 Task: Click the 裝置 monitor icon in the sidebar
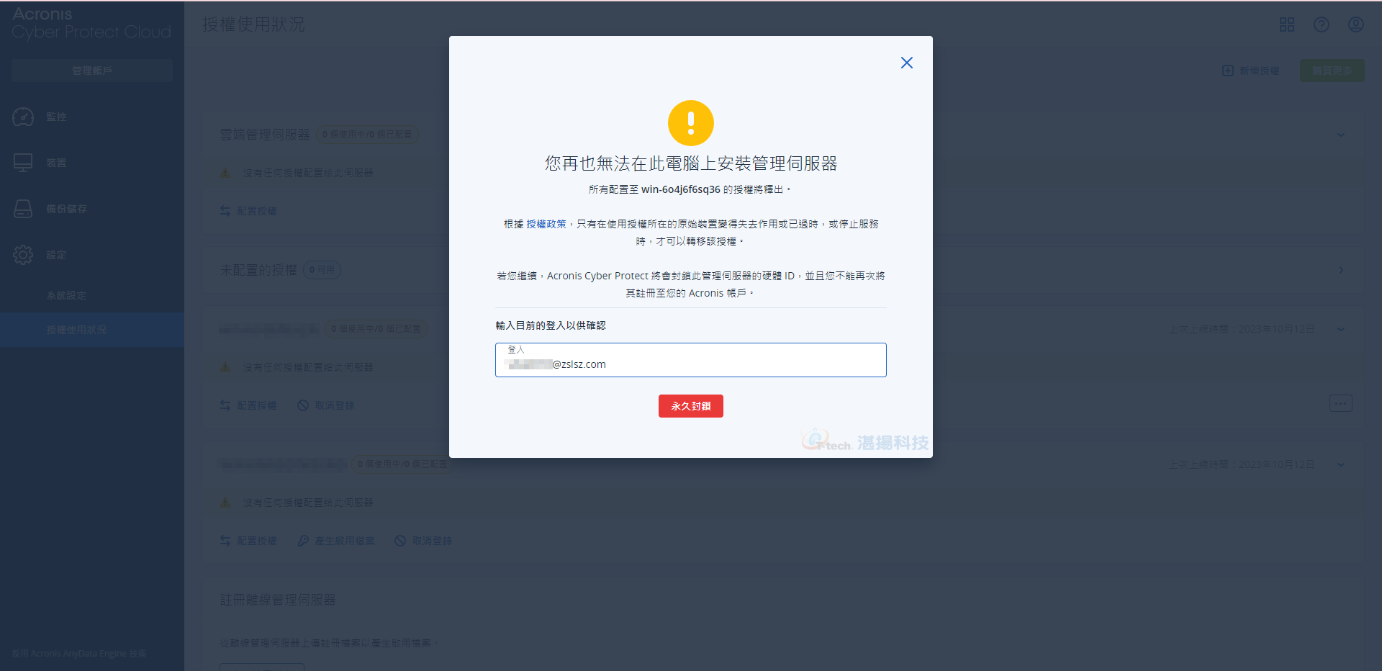(x=23, y=163)
